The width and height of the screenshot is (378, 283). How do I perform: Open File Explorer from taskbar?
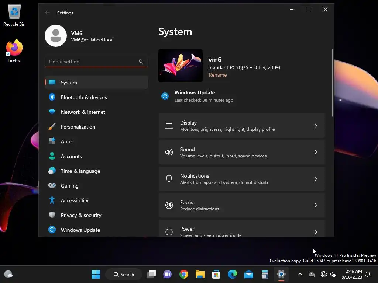200,274
